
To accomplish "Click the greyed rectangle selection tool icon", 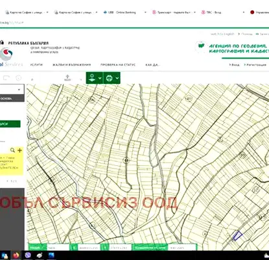I will tap(6, 78).
